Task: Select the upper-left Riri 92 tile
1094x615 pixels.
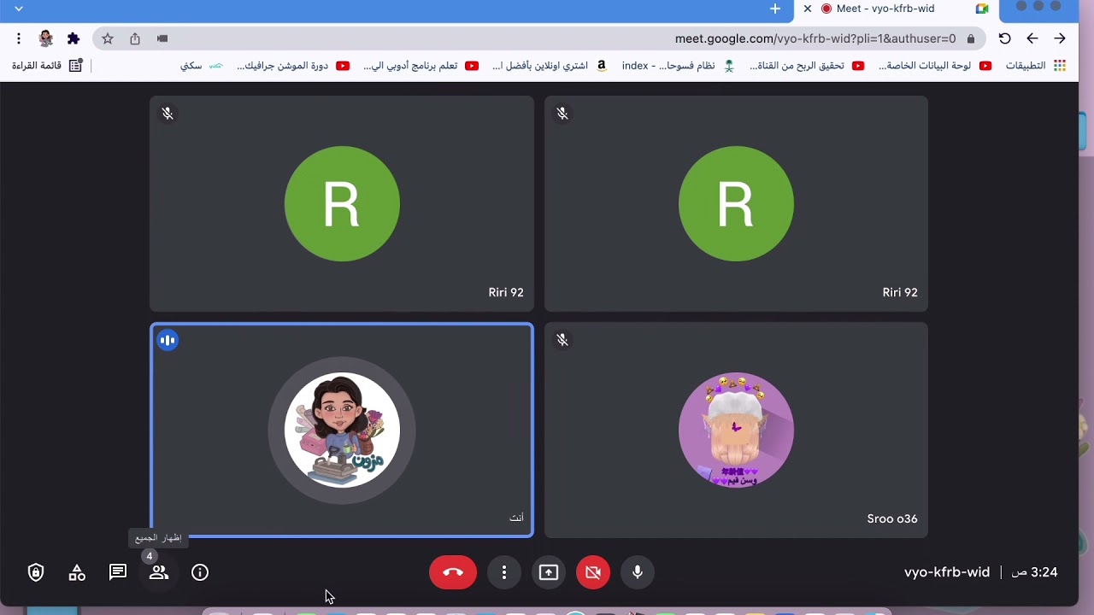Action: [342, 203]
